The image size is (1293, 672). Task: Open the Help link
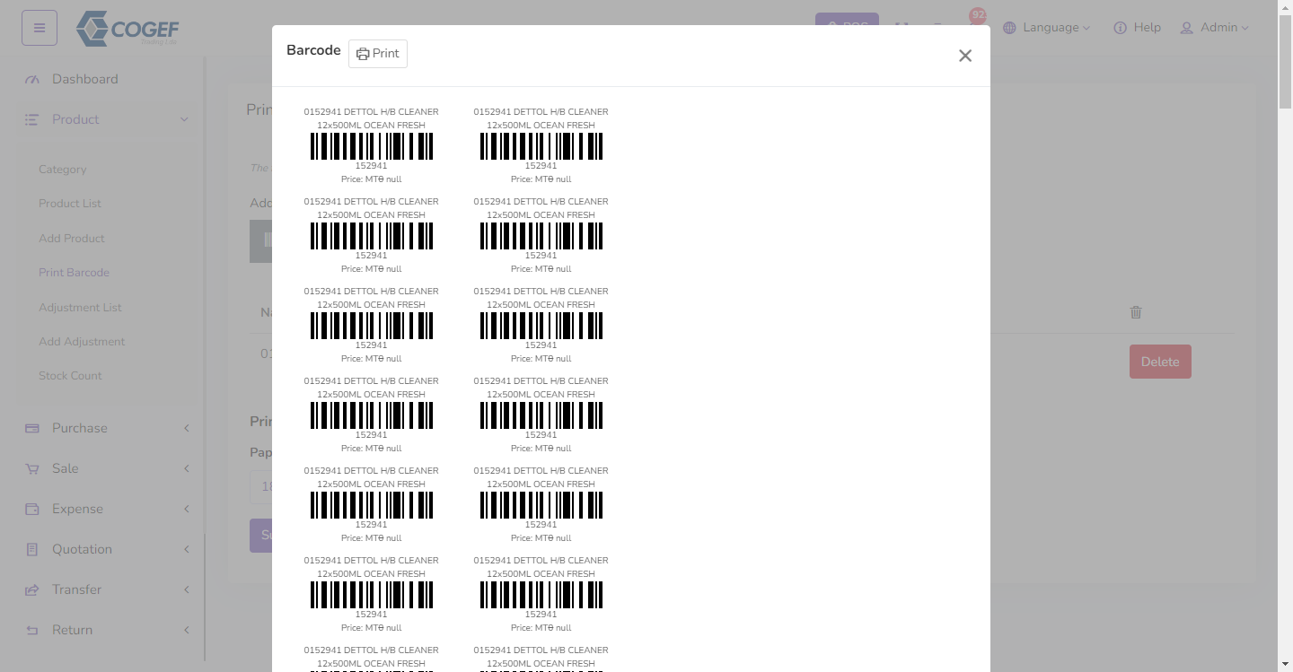point(1137,28)
